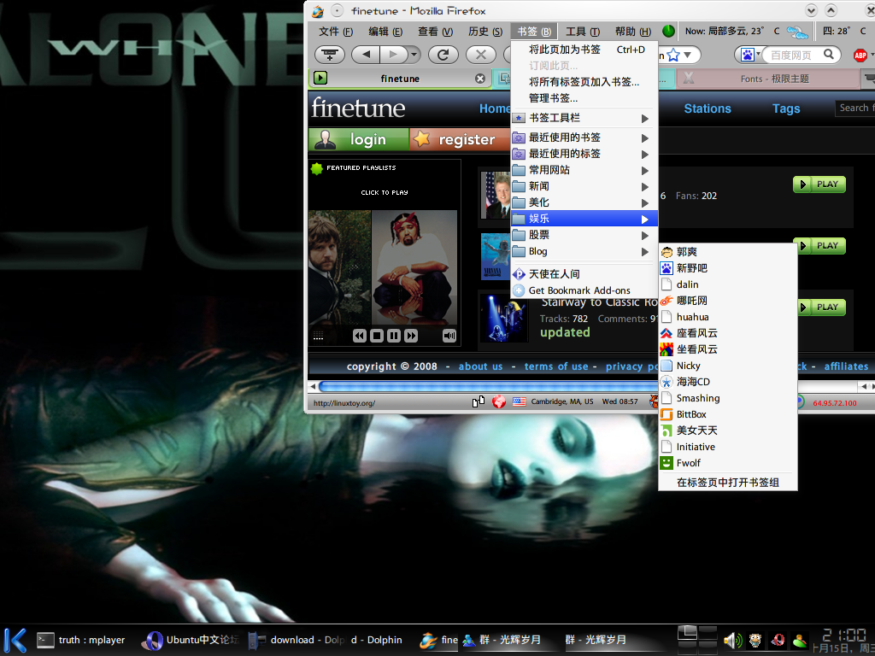Click the US flag icon in the status bar
Viewport: 875px width, 656px height.
coord(520,401)
